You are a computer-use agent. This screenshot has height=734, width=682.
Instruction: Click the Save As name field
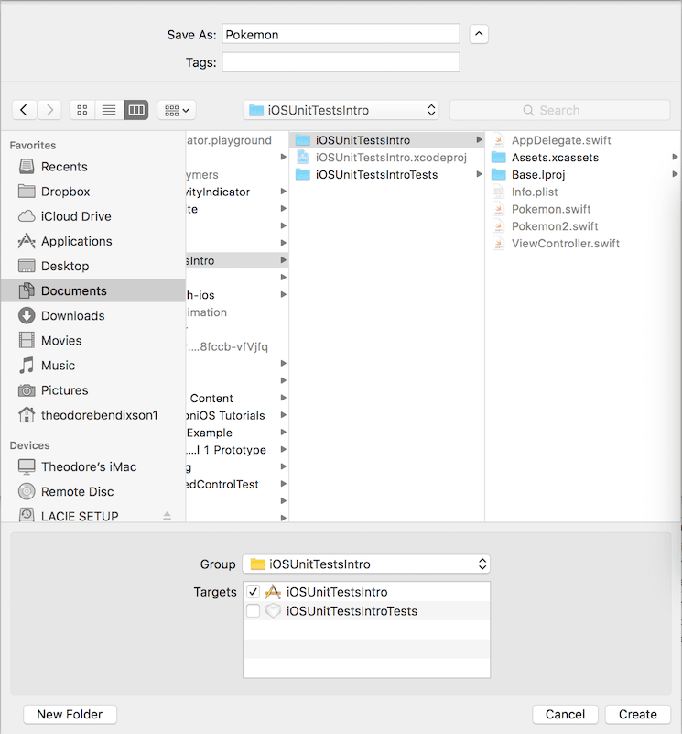coord(341,34)
